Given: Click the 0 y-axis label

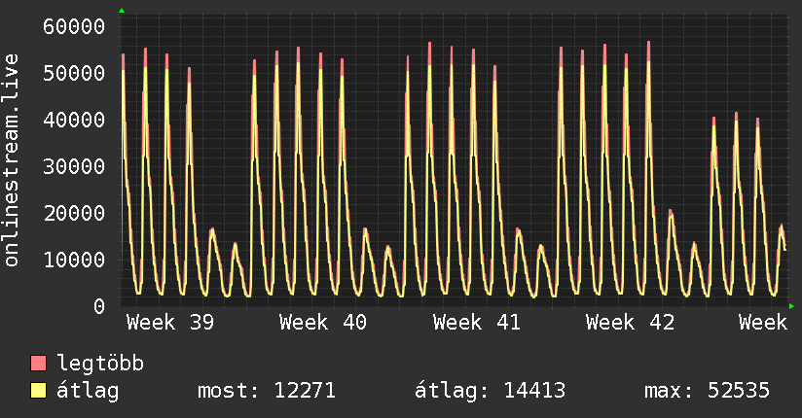Looking at the screenshot, I should click(99, 306).
